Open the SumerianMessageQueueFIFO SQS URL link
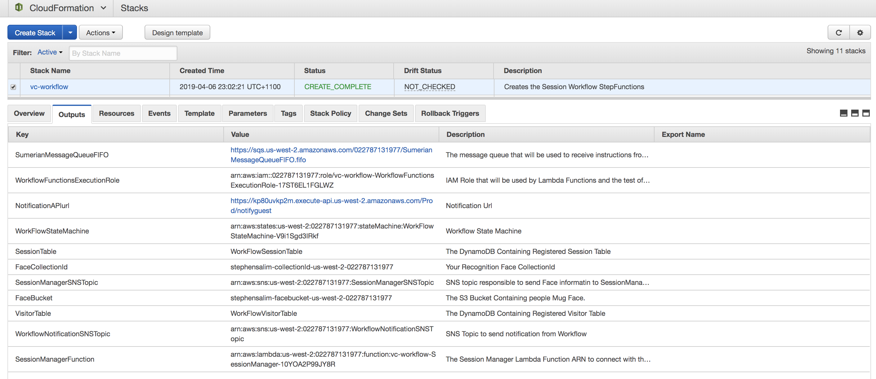This screenshot has width=876, height=379. click(331, 155)
